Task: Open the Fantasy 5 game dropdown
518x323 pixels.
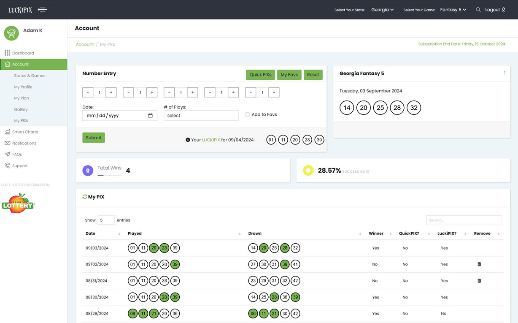Action: 453,10
